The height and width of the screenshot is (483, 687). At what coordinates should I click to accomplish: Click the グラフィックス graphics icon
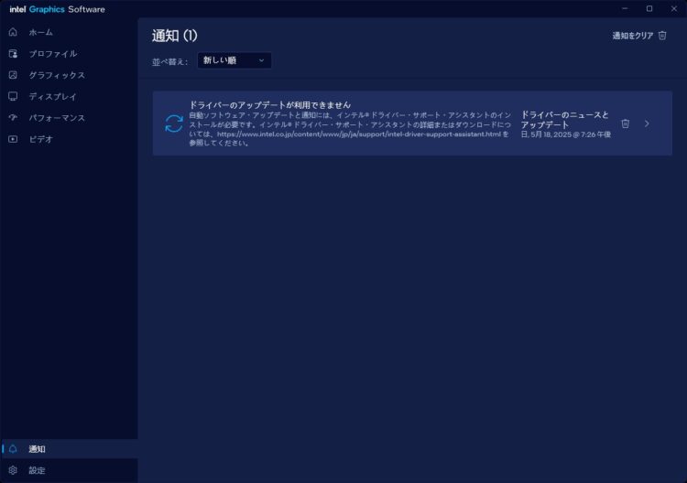(x=13, y=75)
